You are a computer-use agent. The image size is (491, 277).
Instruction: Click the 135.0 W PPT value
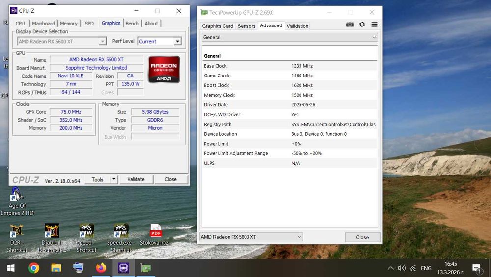(131, 84)
